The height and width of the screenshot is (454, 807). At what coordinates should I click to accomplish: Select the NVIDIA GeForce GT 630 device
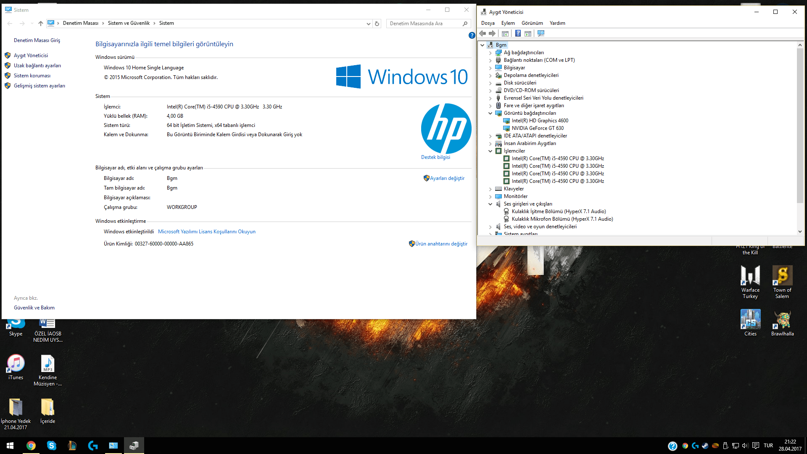[538, 128]
